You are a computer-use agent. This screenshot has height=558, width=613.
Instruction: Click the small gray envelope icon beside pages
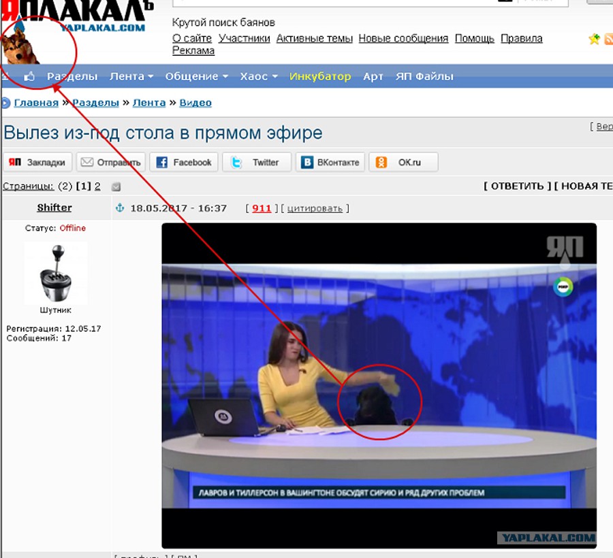coord(116,186)
